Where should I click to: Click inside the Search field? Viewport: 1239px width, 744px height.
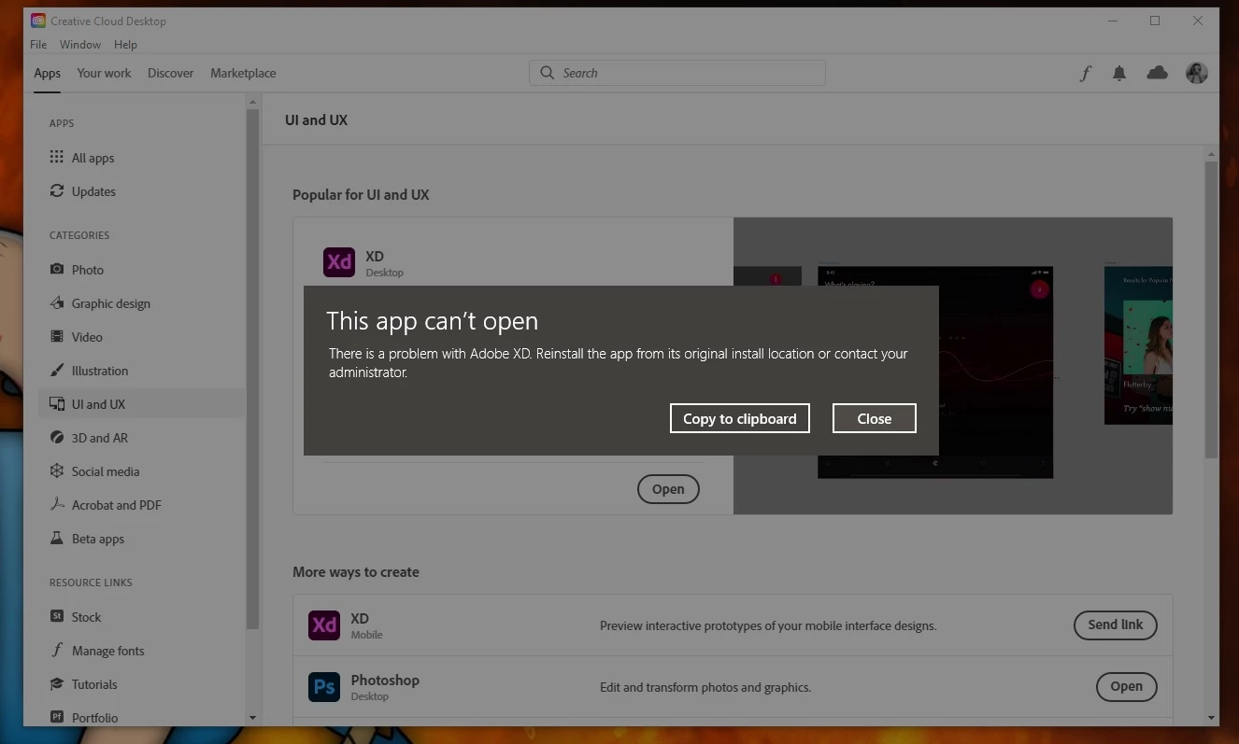(x=677, y=73)
